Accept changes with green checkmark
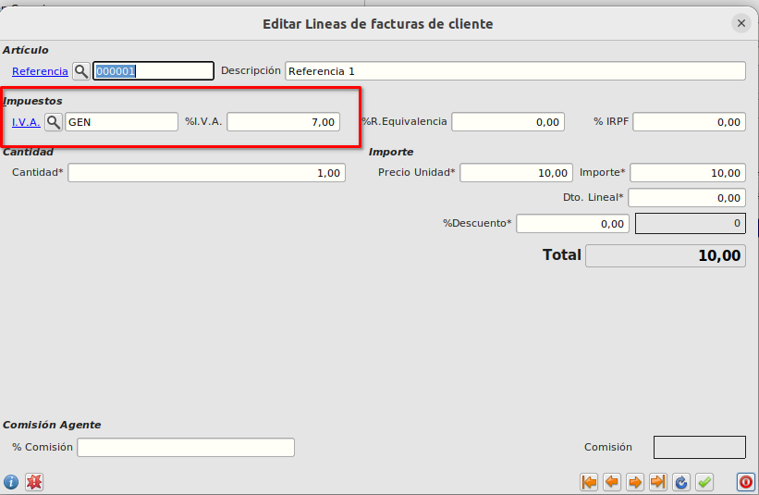Screen dimensions: 759x495 (704, 482)
